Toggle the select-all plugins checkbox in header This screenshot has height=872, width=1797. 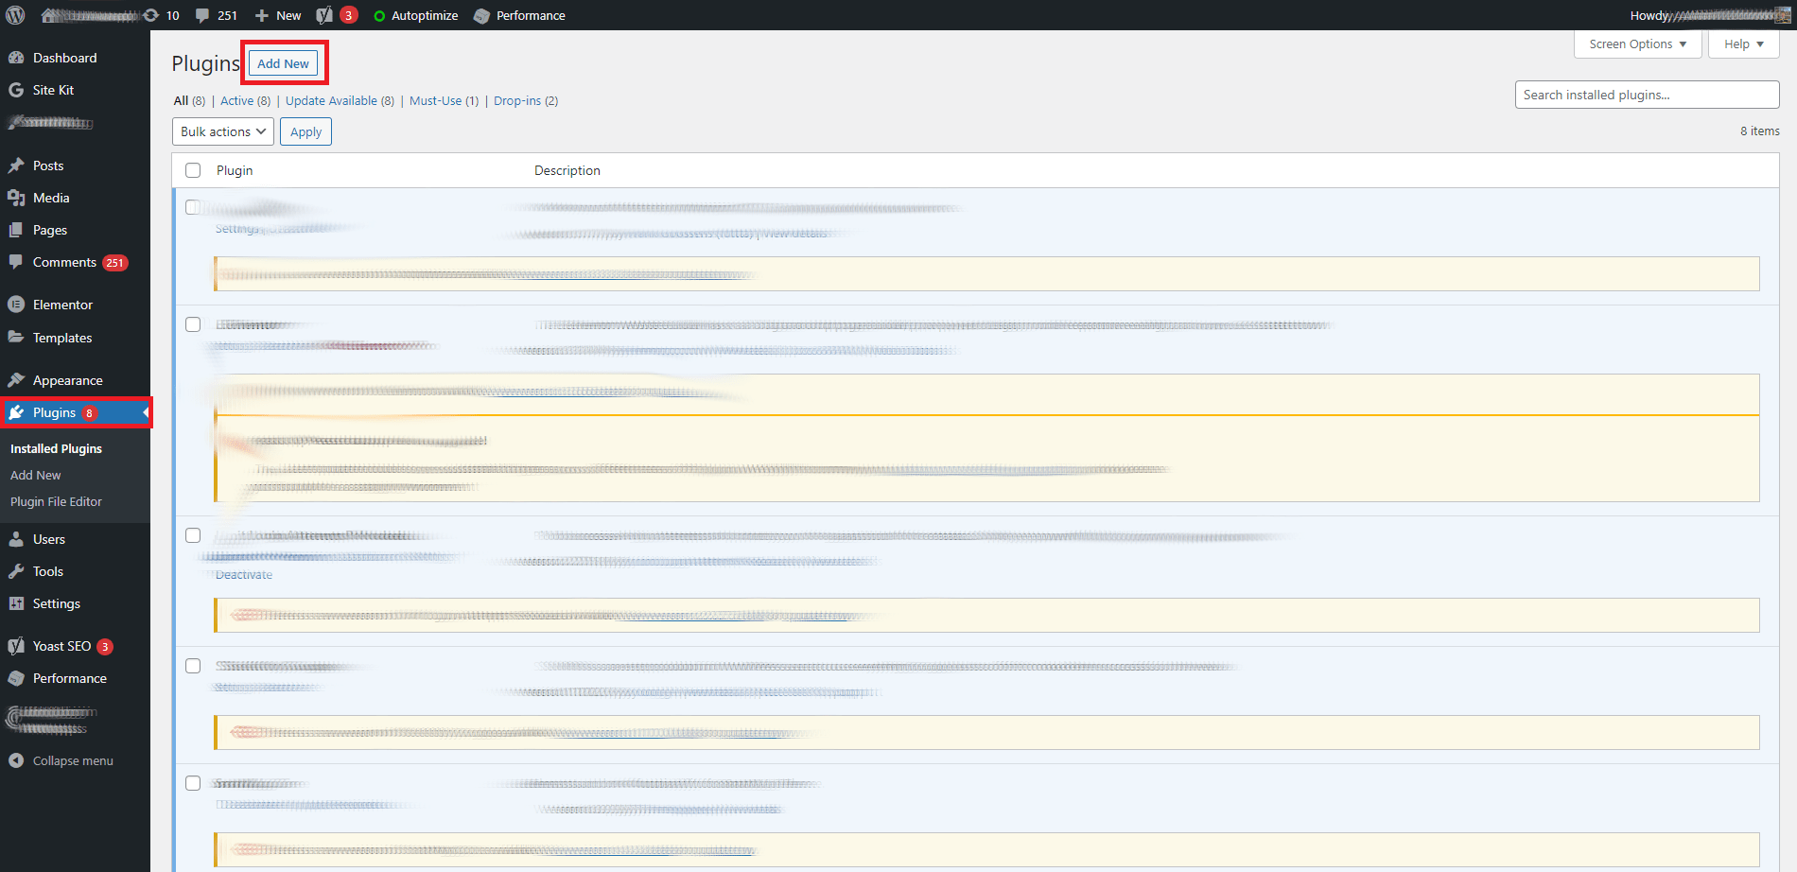(193, 170)
